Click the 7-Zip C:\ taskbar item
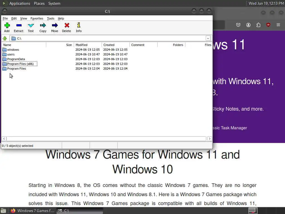 click(x=80, y=211)
